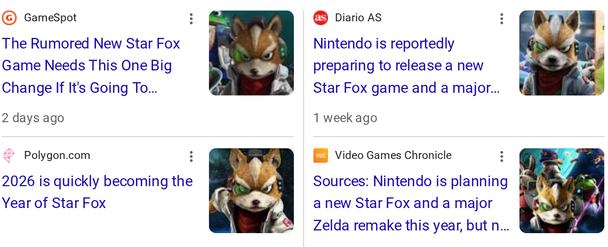Click the Video Games Chronicle logo icon
This screenshot has height=247, width=608.
pos(321,156)
